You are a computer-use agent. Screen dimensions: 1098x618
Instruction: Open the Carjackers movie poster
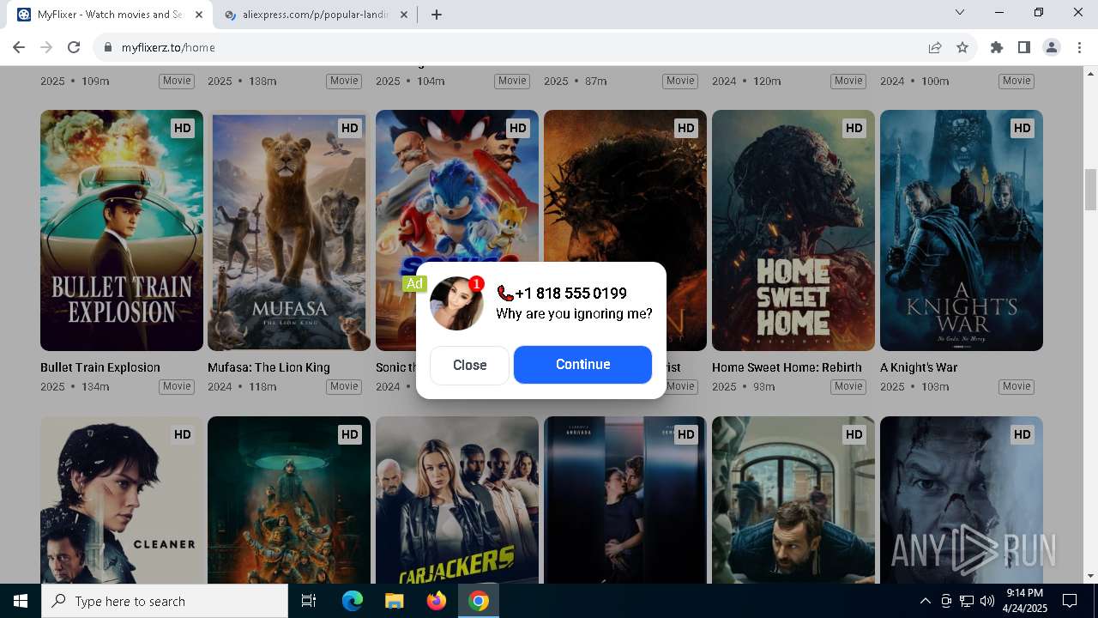tap(457, 500)
